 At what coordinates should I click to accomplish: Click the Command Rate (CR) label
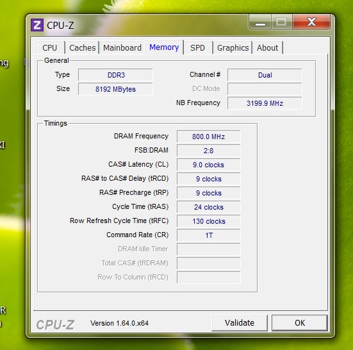(138, 235)
